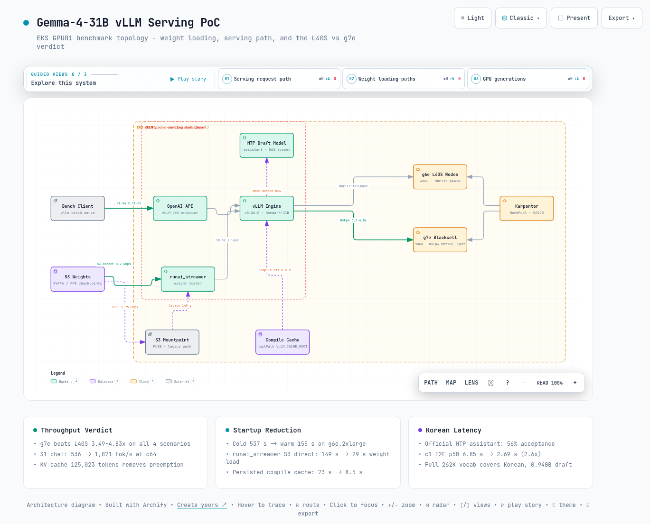Open the Create yours link
The width and height of the screenshot is (650, 524).
[202, 505]
